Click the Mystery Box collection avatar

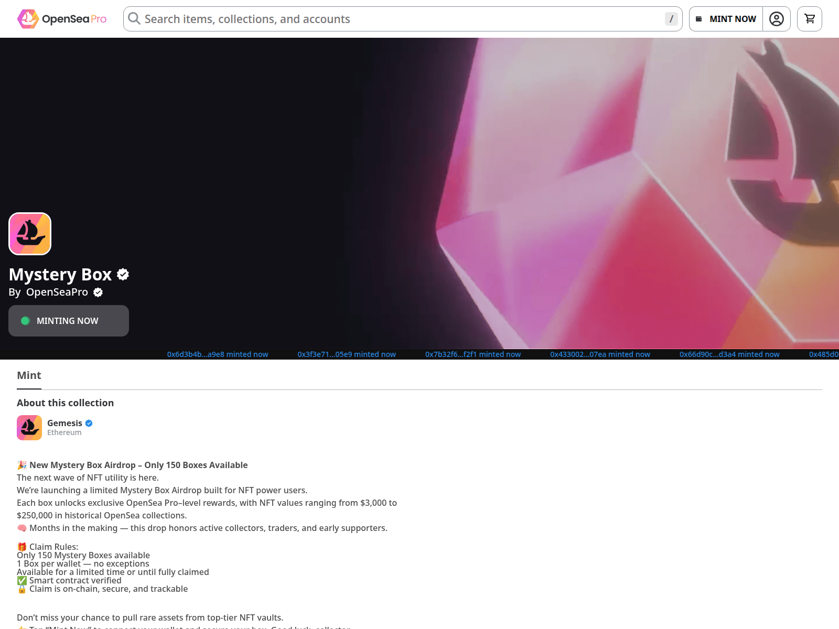[x=30, y=234]
